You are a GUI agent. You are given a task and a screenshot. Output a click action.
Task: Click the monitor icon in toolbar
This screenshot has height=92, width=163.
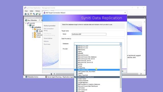point(39,14)
